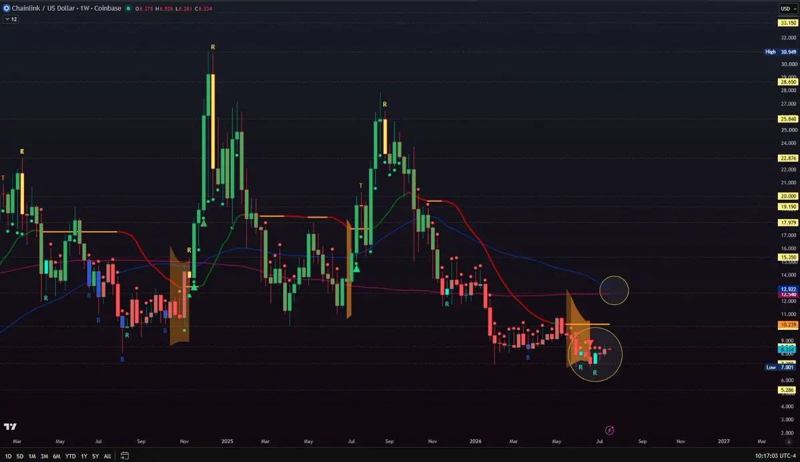800x462 pixels.
Task: Open the 10:17:03 UTC-4 timezone menu
Action: tap(775, 456)
